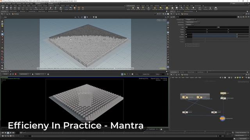250x140 pixels.
Task: Open the File menu
Action: point(3,3)
